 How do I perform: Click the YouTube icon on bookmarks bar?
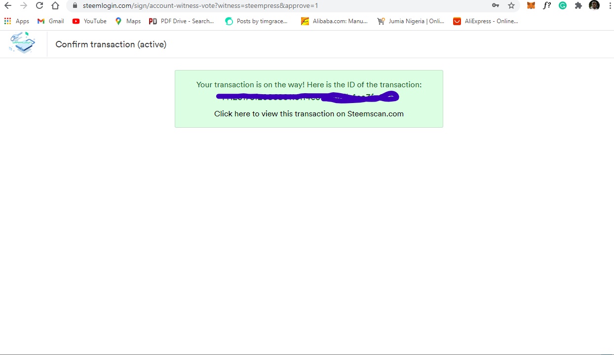(x=76, y=21)
